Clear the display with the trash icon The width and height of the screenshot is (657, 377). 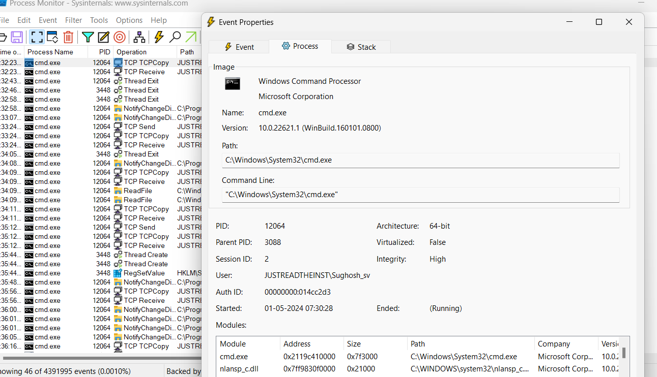pyautogui.click(x=68, y=37)
